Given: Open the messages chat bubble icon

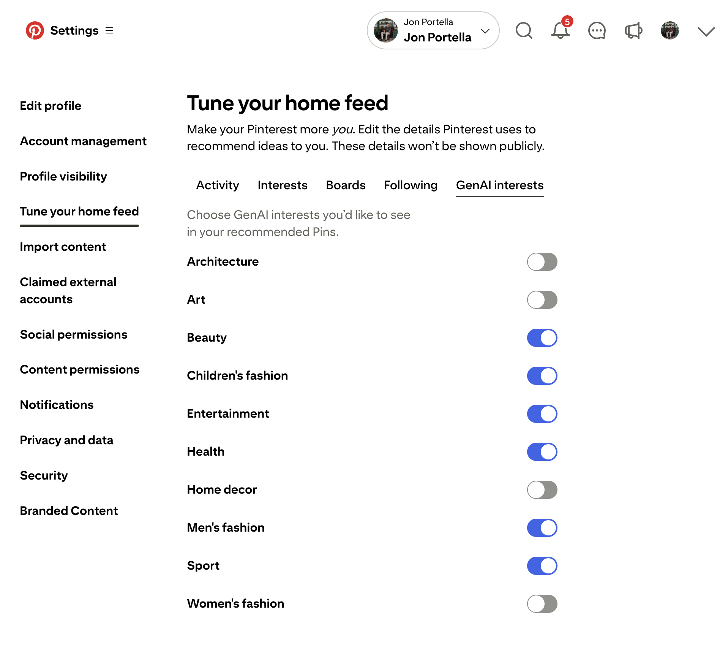Looking at the screenshot, I should [597, 30].
